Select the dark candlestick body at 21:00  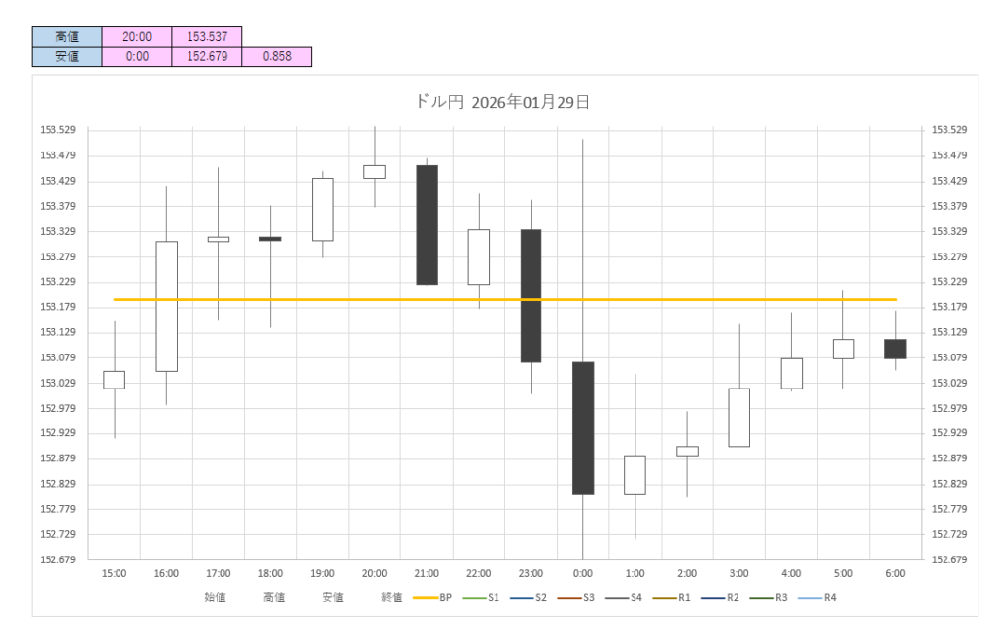coord(427,224)
